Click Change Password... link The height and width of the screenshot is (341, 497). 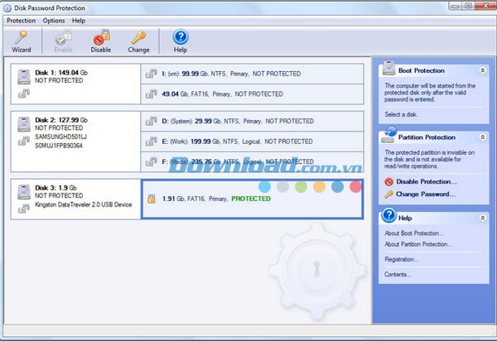(426, 194)
